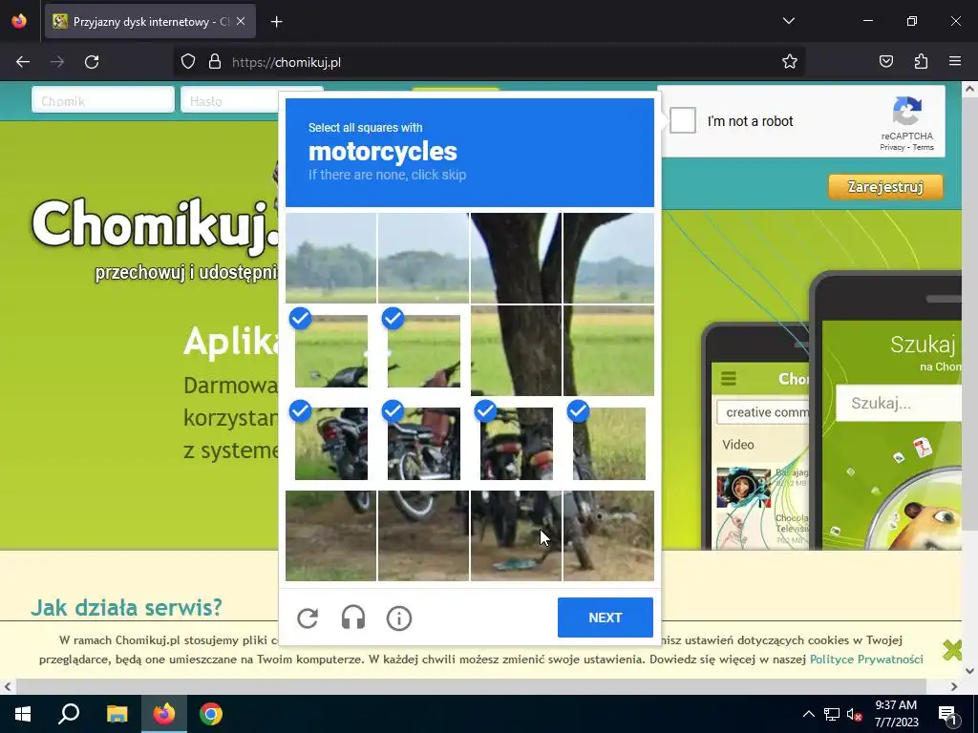The height and width of the screenshot is (733, 978).
Task: Open File Explorer from taskbar
Action: point(117,714)
